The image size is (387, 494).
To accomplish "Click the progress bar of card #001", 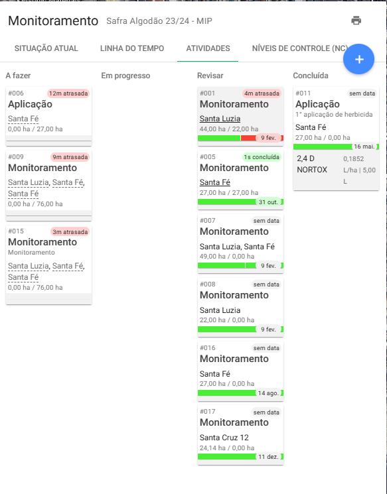I will (x=240, y=138).
